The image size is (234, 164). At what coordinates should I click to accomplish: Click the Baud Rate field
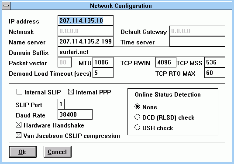(75, 114)
